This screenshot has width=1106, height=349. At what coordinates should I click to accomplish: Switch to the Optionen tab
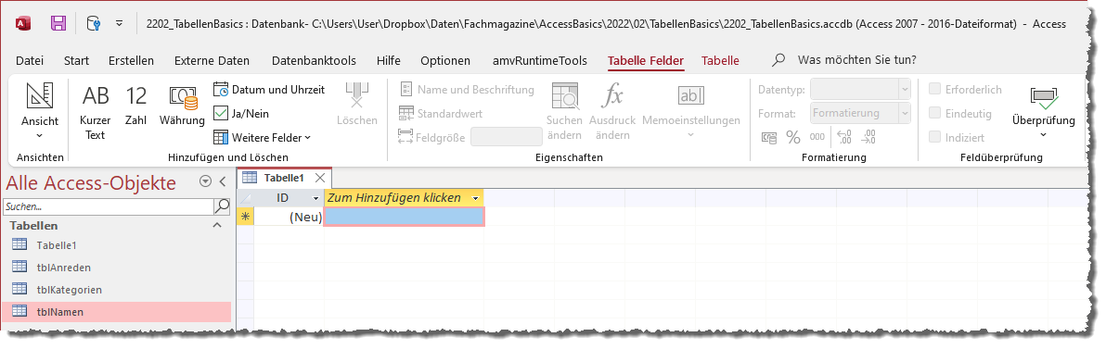click(x=445, y=60)
